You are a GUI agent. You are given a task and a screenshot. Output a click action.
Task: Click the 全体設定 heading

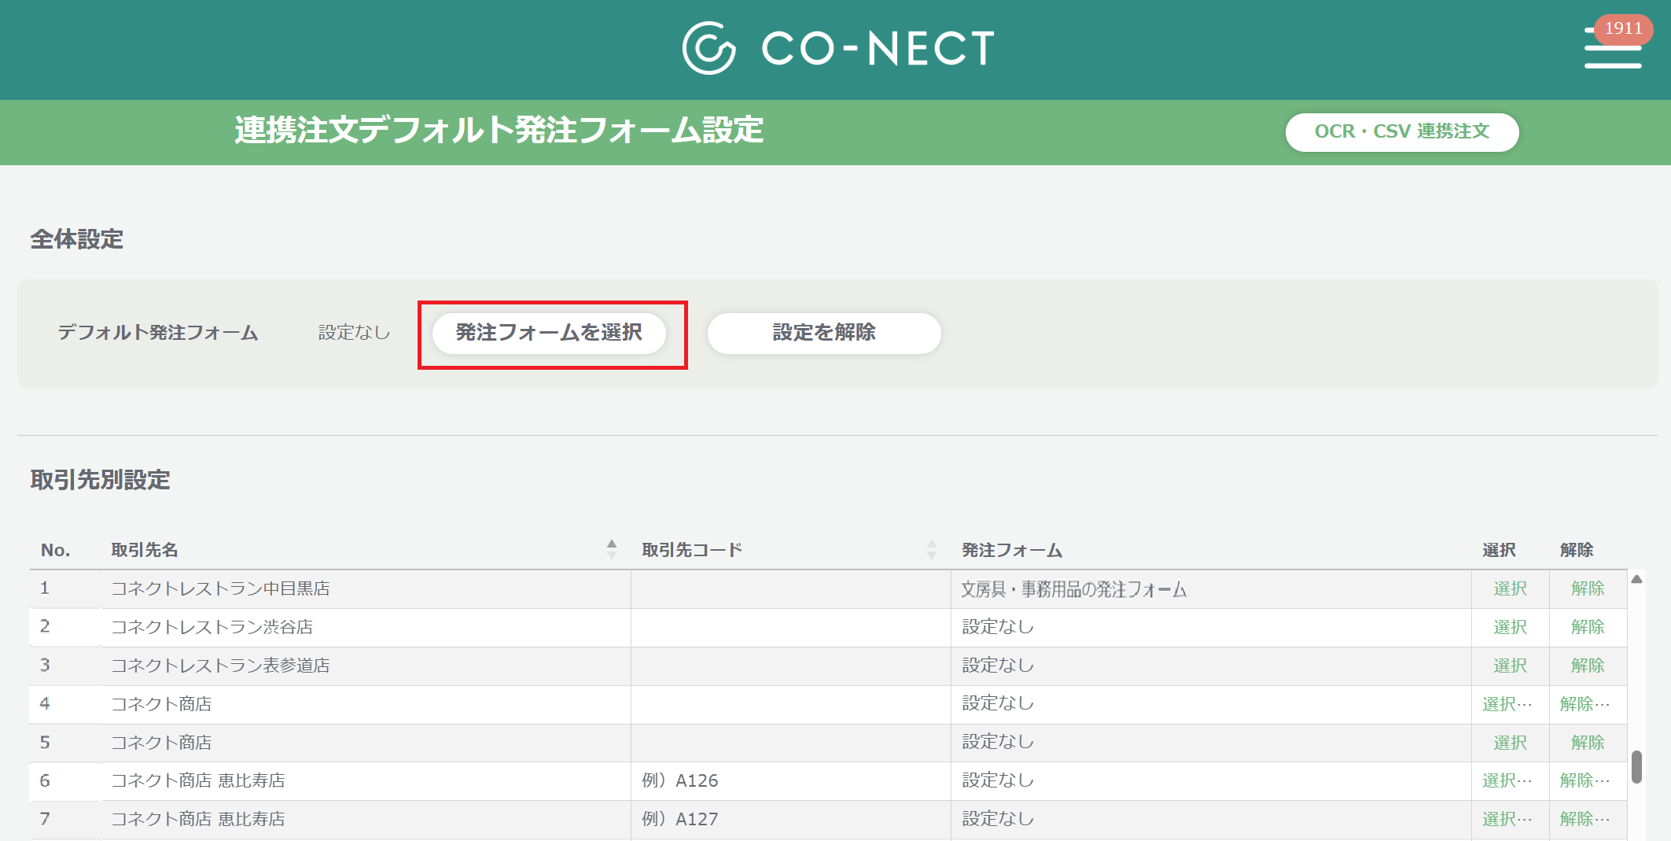tap(77, 239)
